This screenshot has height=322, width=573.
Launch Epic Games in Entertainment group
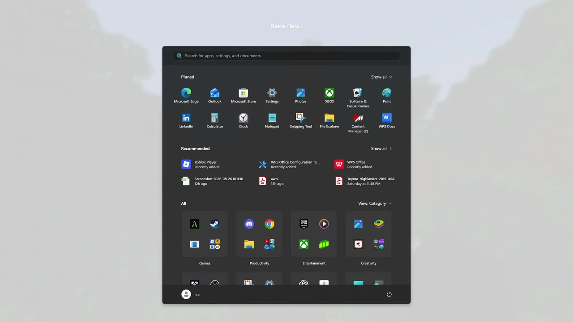click(x=304, y=224)
